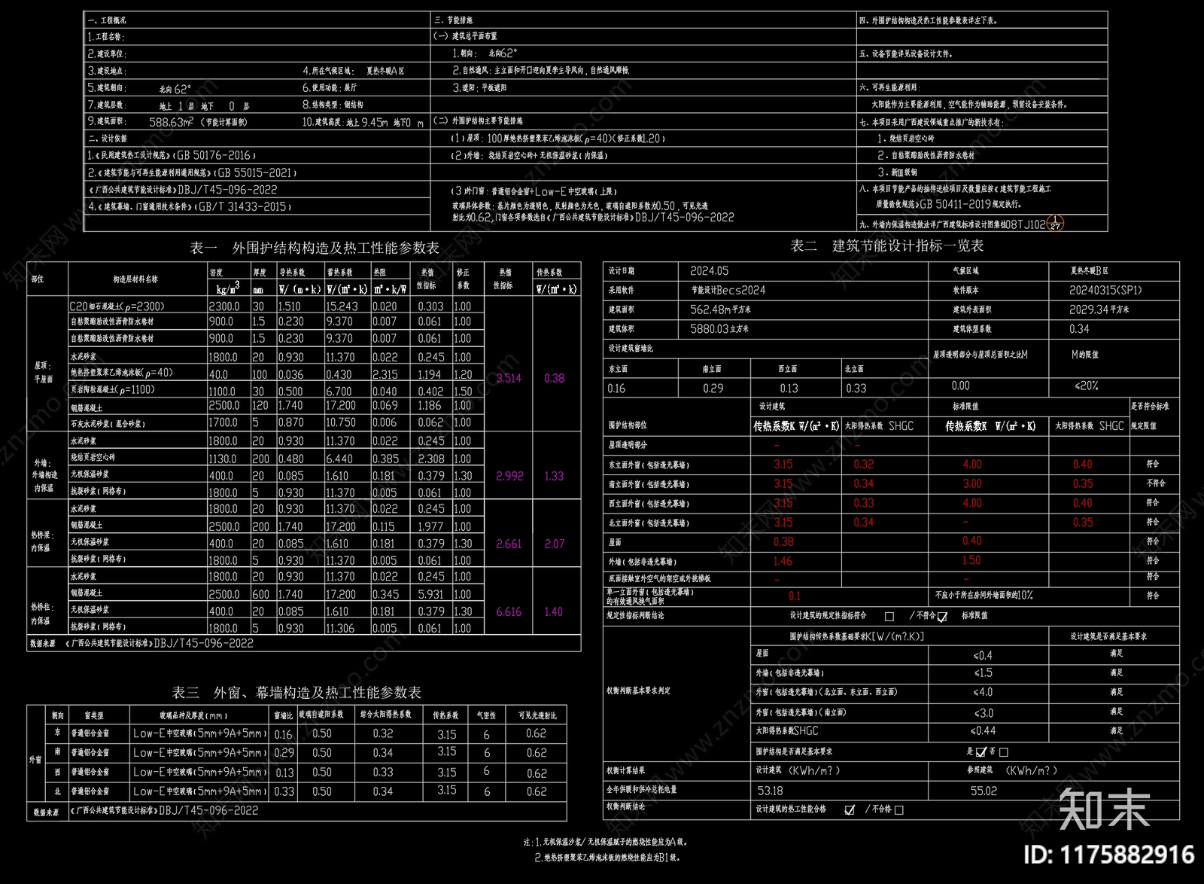Screen dimensions: 1204x884
Task: Select the software version 20240315(SP1)
Action: (x=1105, y=290)
